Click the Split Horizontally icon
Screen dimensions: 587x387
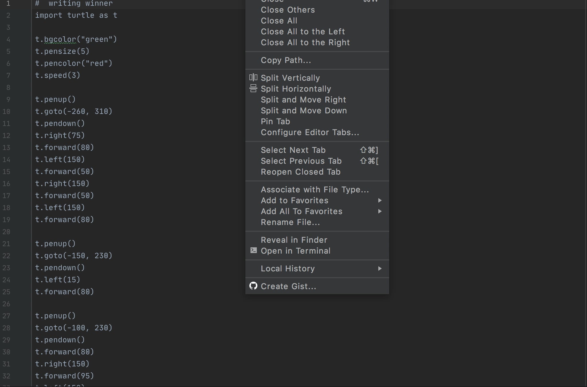coord(253,88)
